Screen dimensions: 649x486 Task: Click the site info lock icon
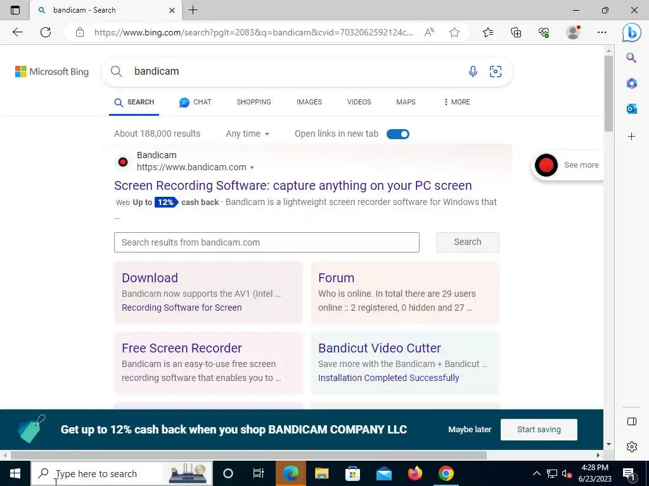(80, 32)
